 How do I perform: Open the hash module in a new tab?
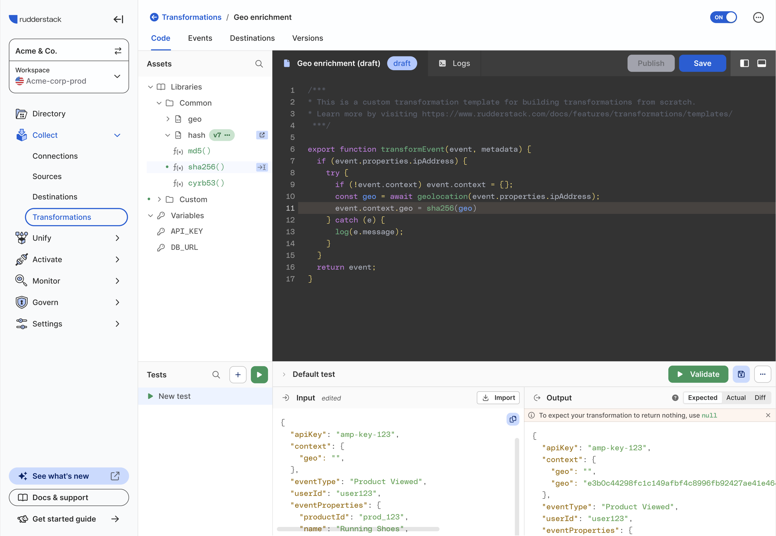pos(262,135)
